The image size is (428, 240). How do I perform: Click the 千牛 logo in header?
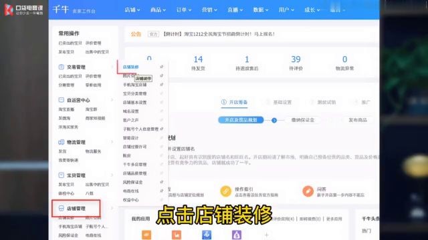click(x=61, y=9)
